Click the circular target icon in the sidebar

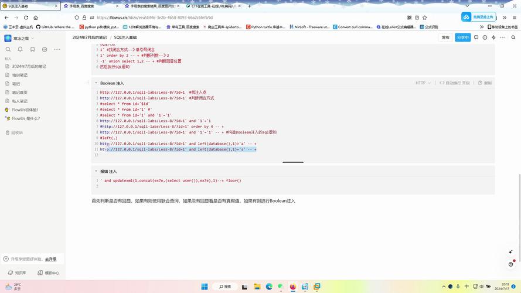click(45, 49)
